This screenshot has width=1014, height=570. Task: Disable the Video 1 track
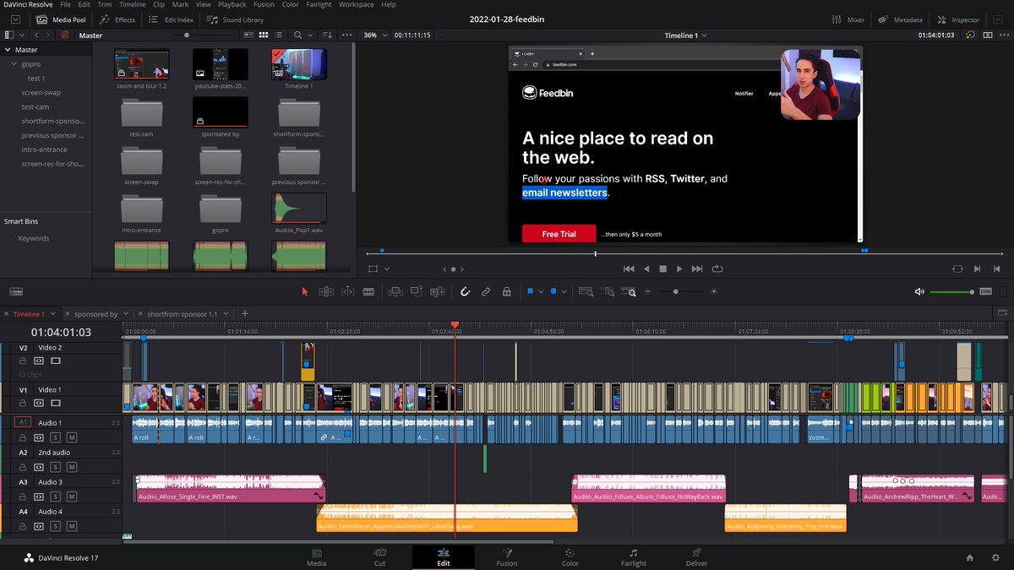(x=55, y=403)
